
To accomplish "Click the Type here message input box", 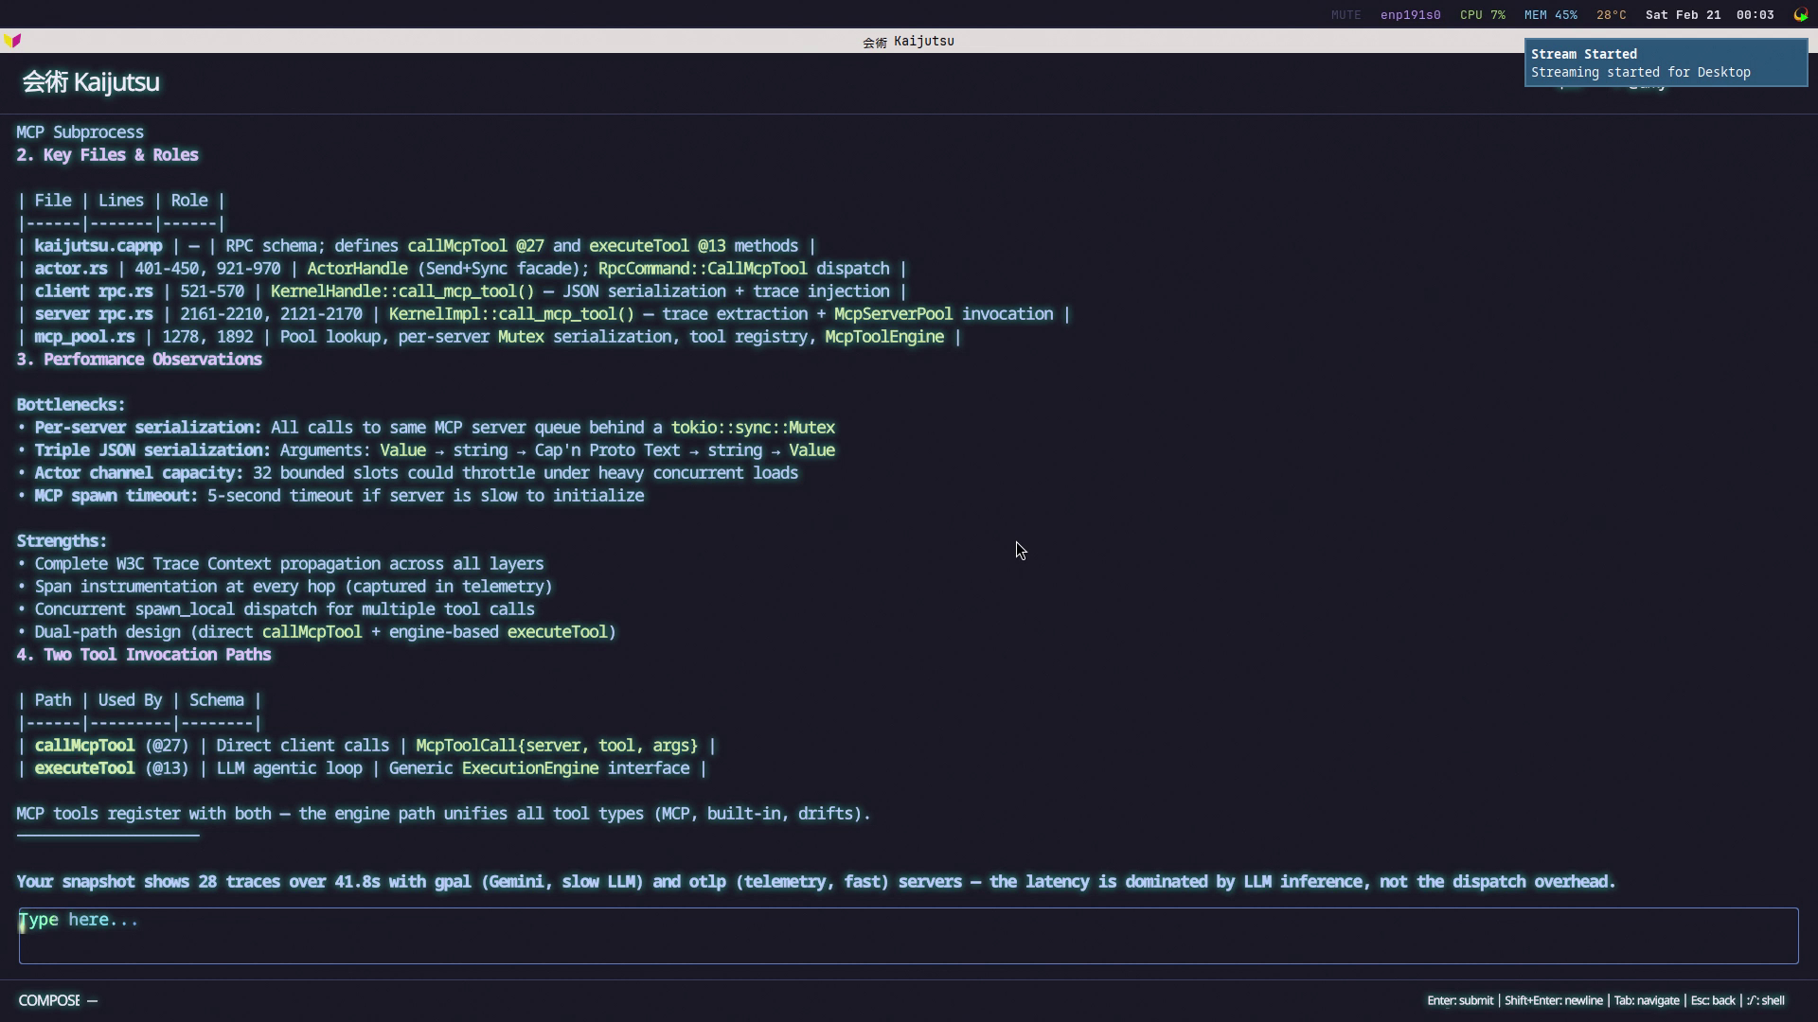I will 907,935.
